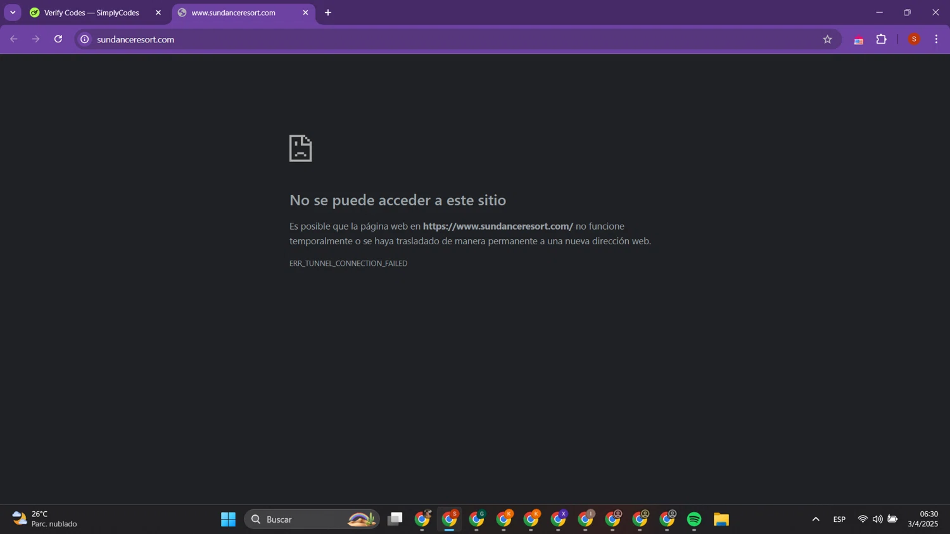Open the tab search dropdown chevron
The height and width of the screenshot is (534, 950).
tap(13, 13)
